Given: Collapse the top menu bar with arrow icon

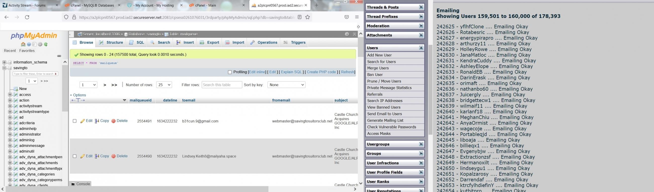Looking at the screenshot, I should coord(354,34).
